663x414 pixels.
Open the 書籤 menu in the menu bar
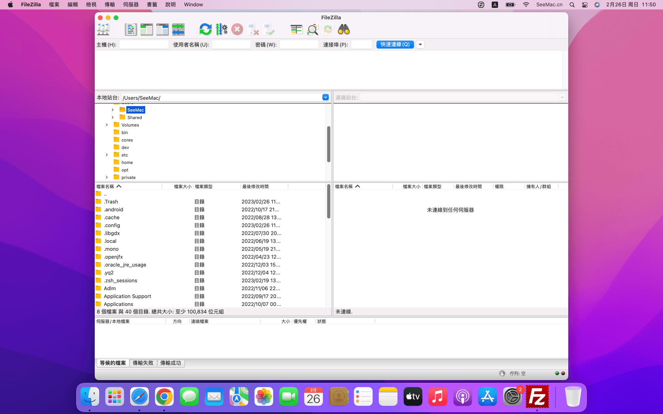coord(152,5)
